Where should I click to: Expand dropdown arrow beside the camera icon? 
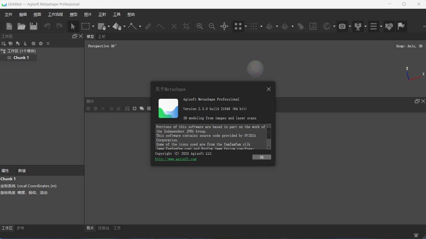[x=349, y=27]
